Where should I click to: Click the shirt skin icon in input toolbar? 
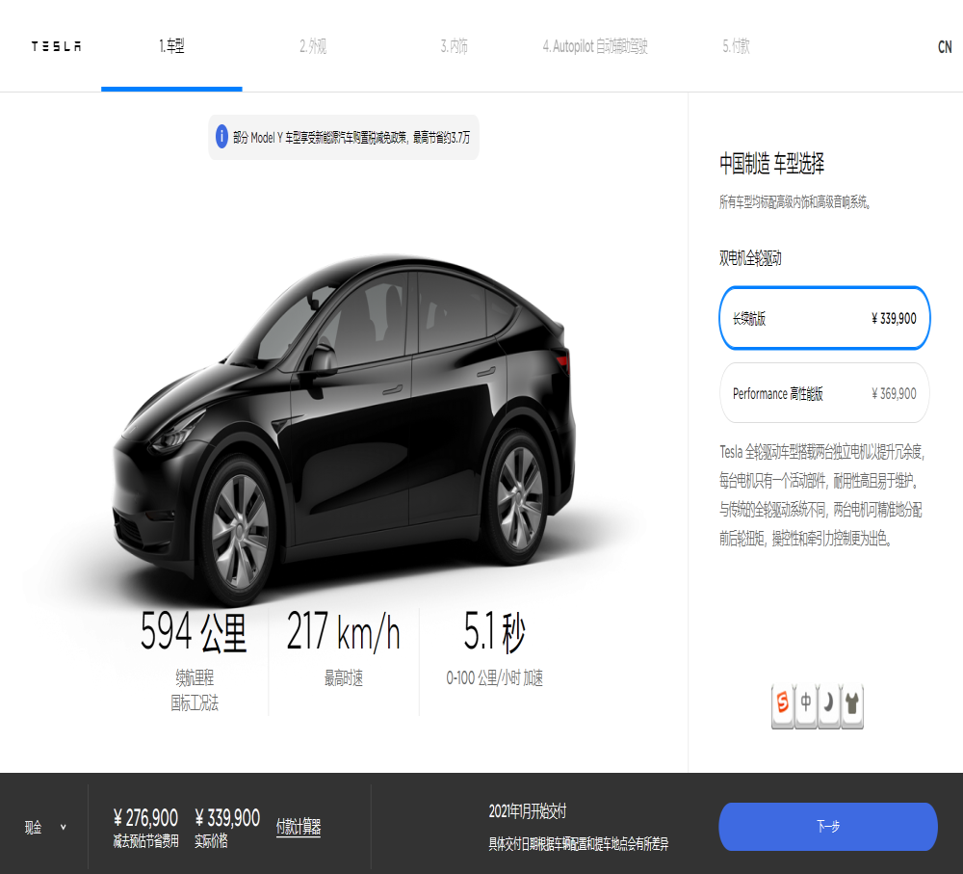click(852, 703)
